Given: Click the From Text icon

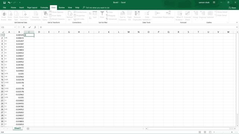Looking at the screenshot, I should 16,16.
